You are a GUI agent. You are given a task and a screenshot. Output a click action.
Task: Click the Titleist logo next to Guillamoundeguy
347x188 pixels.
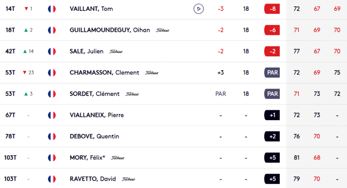click(163, 31)
